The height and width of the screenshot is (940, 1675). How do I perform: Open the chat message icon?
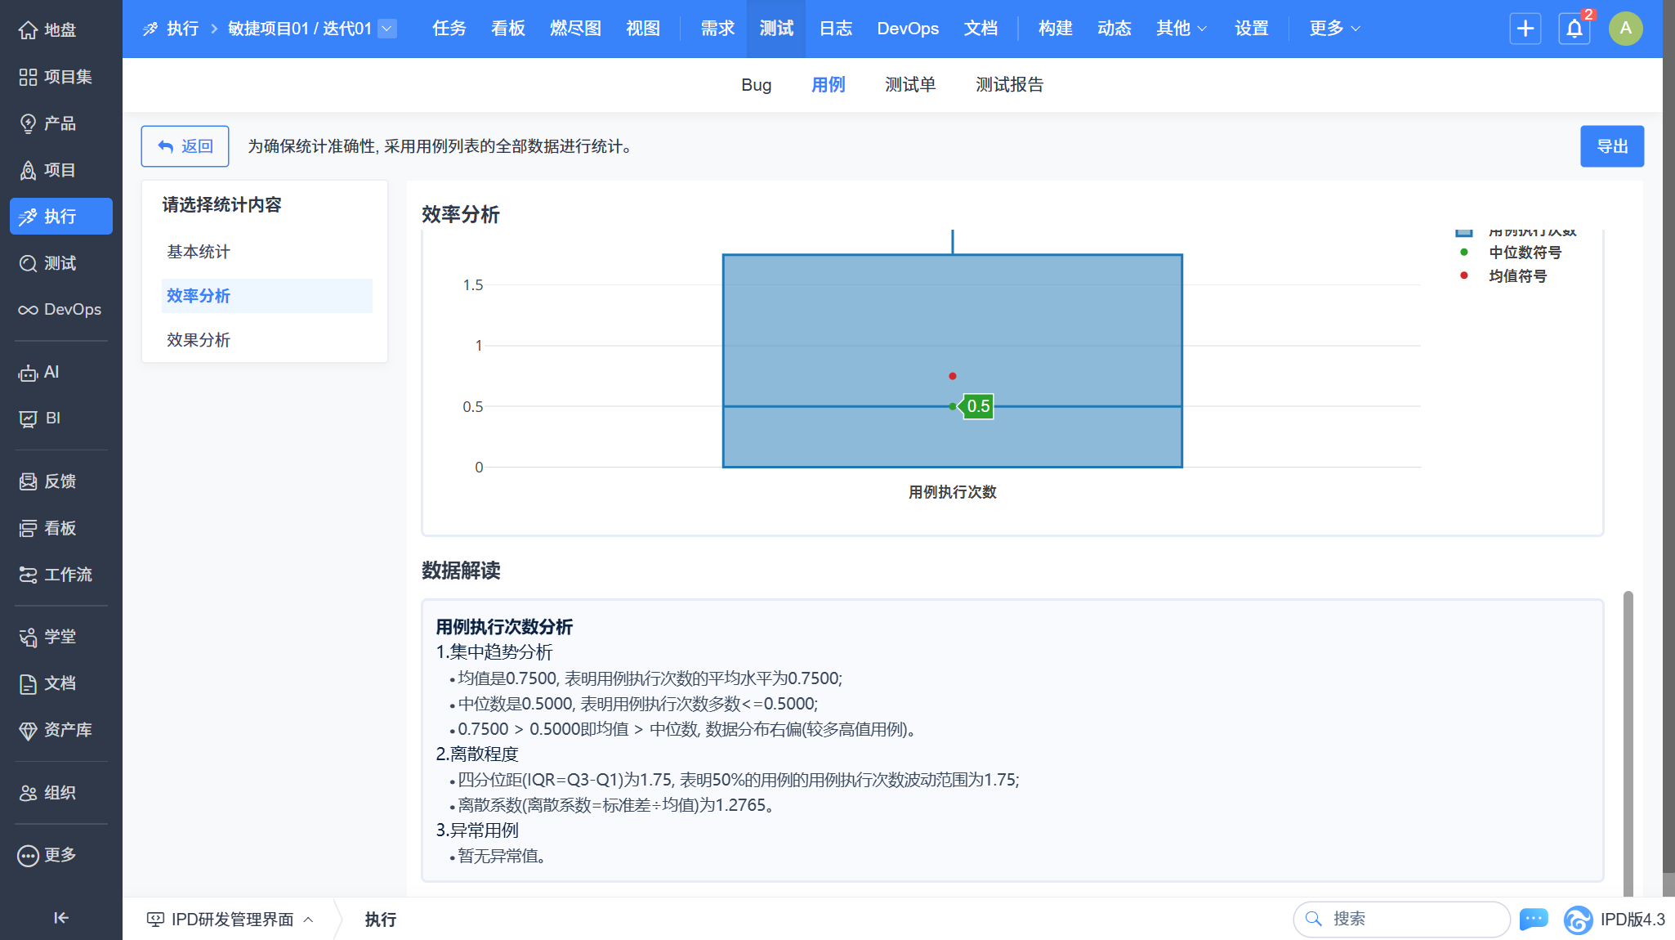1533,919
